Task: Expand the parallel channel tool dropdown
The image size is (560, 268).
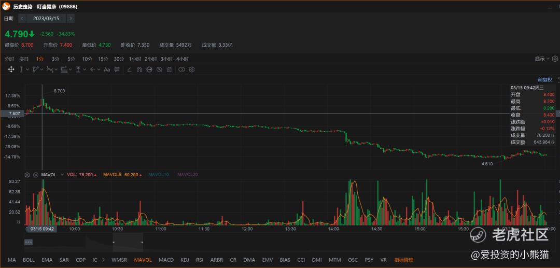Action: [71, 69]
